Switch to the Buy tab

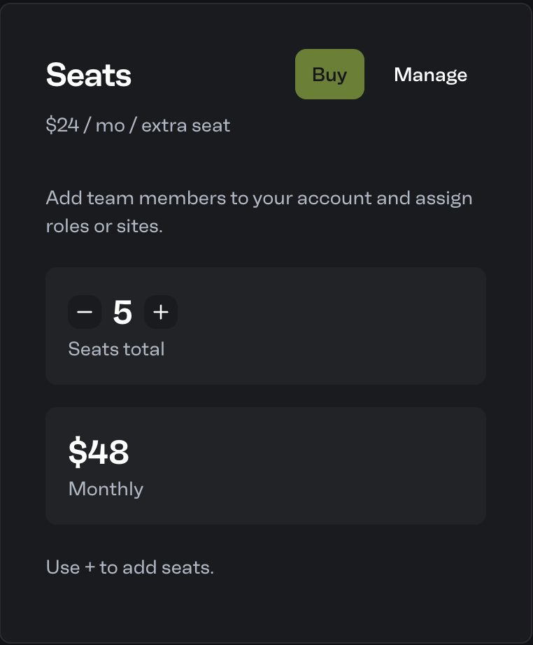point(329,74)
